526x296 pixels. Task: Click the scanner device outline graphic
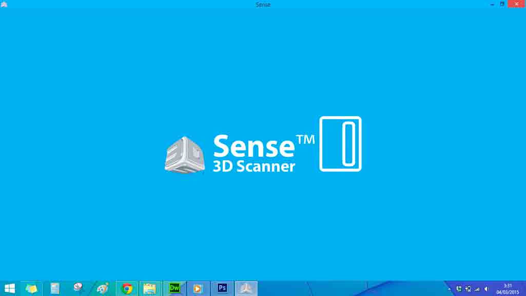point(341,144)
